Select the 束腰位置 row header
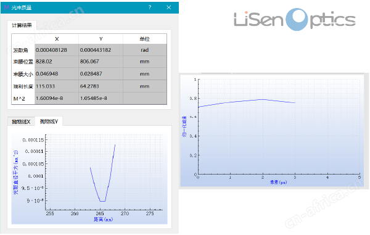Viewport: 370px width, 235px height. tap(23, 62)
